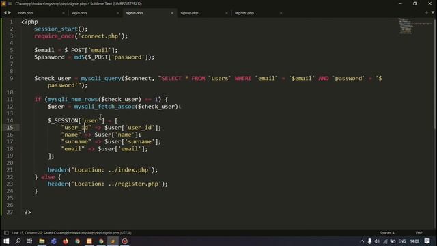Viewport: 437px width, 246px height.
Task: Click the SELECT keyword in the SQL query
Action: tap(171, 78)
